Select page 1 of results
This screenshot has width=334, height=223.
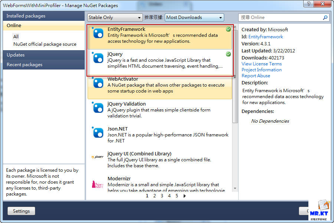tap(147, 196)
